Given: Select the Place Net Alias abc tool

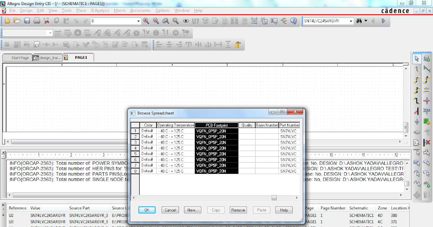Looking at the screenshot, I should [x=427, y=90].
